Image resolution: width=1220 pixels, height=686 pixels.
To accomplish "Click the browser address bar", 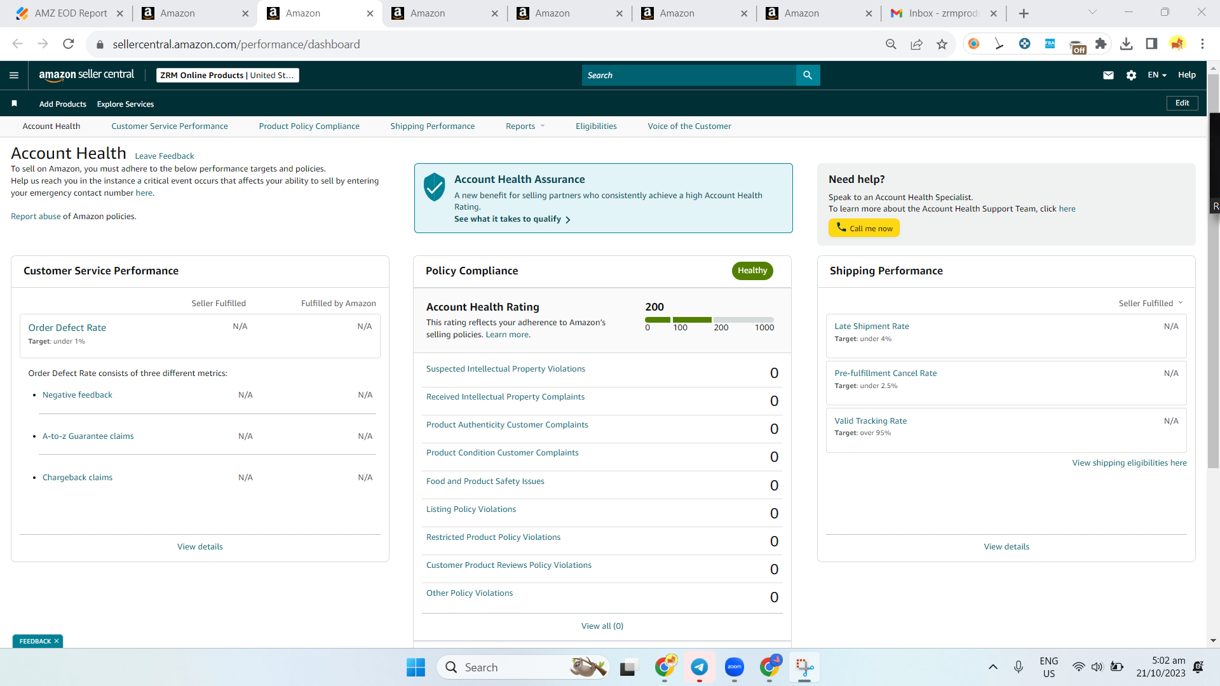I will pos(489,44).
